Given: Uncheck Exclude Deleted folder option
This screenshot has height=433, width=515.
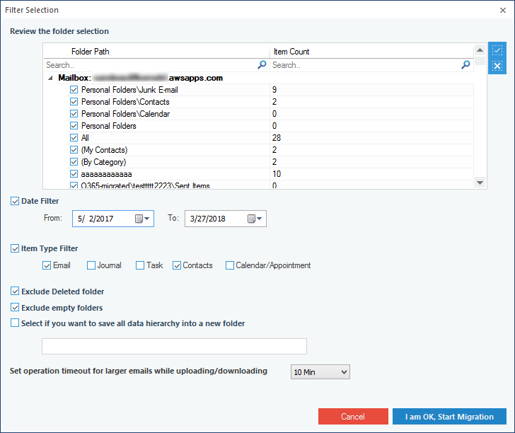Looking at the screenshot, I should [16, 291].
